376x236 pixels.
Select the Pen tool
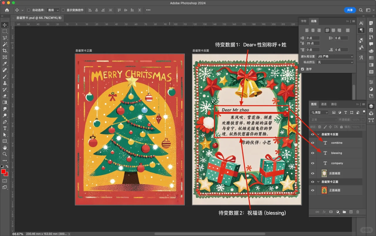(5, 122)
